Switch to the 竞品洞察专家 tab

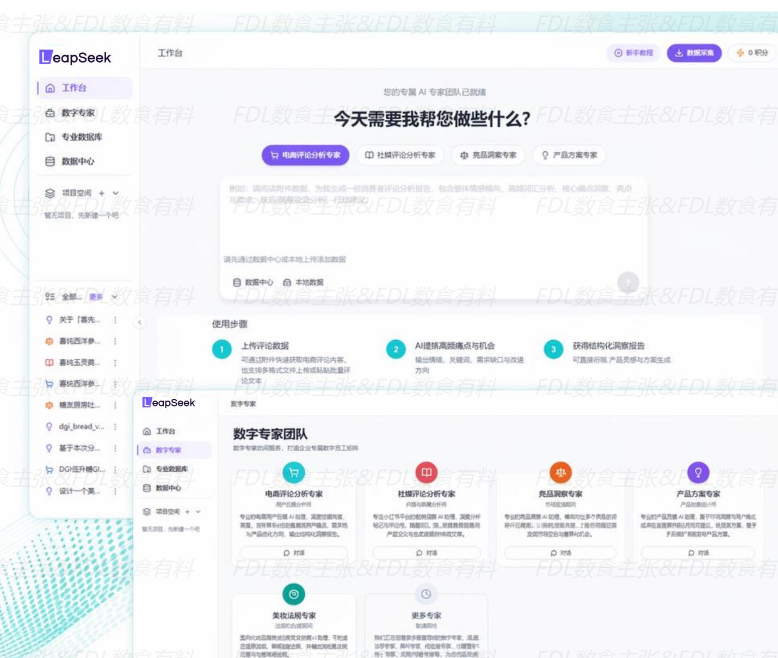[488, 155]
